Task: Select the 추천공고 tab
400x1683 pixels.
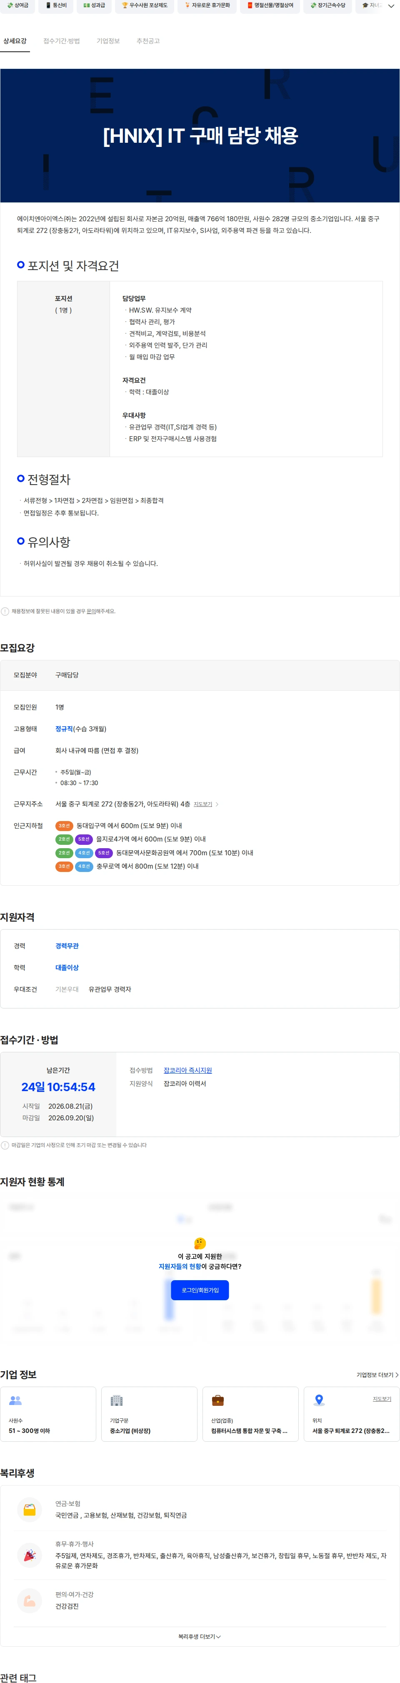Action: tap(148, 41)
